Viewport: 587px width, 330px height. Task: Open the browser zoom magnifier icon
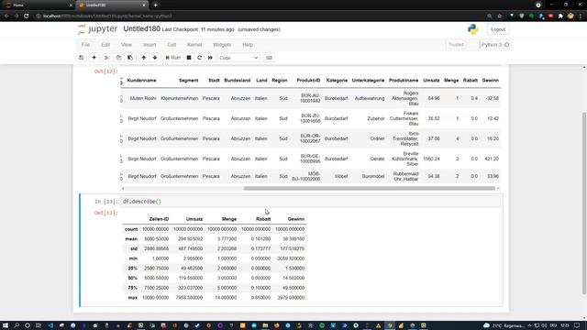coord(490,16)
